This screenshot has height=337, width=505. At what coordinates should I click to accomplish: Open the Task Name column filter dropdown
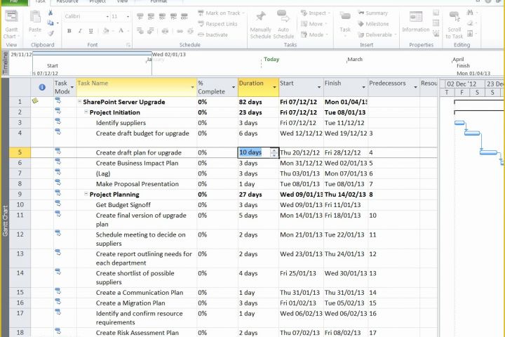pos(193,87)
